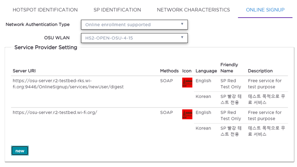The height and width of the screenshot is (167, 297).
Task: Click the red icon in second provider row
Action: [x=187, y=114]
